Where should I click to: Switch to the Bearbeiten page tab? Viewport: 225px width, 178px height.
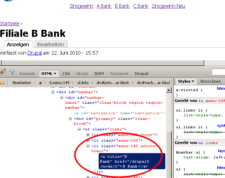click(51, 44)
